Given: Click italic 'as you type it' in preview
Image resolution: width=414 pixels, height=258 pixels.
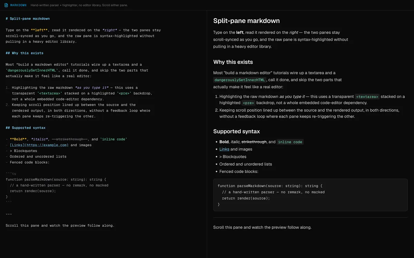Looking at the screenshot, I should [x=292, y=97].
